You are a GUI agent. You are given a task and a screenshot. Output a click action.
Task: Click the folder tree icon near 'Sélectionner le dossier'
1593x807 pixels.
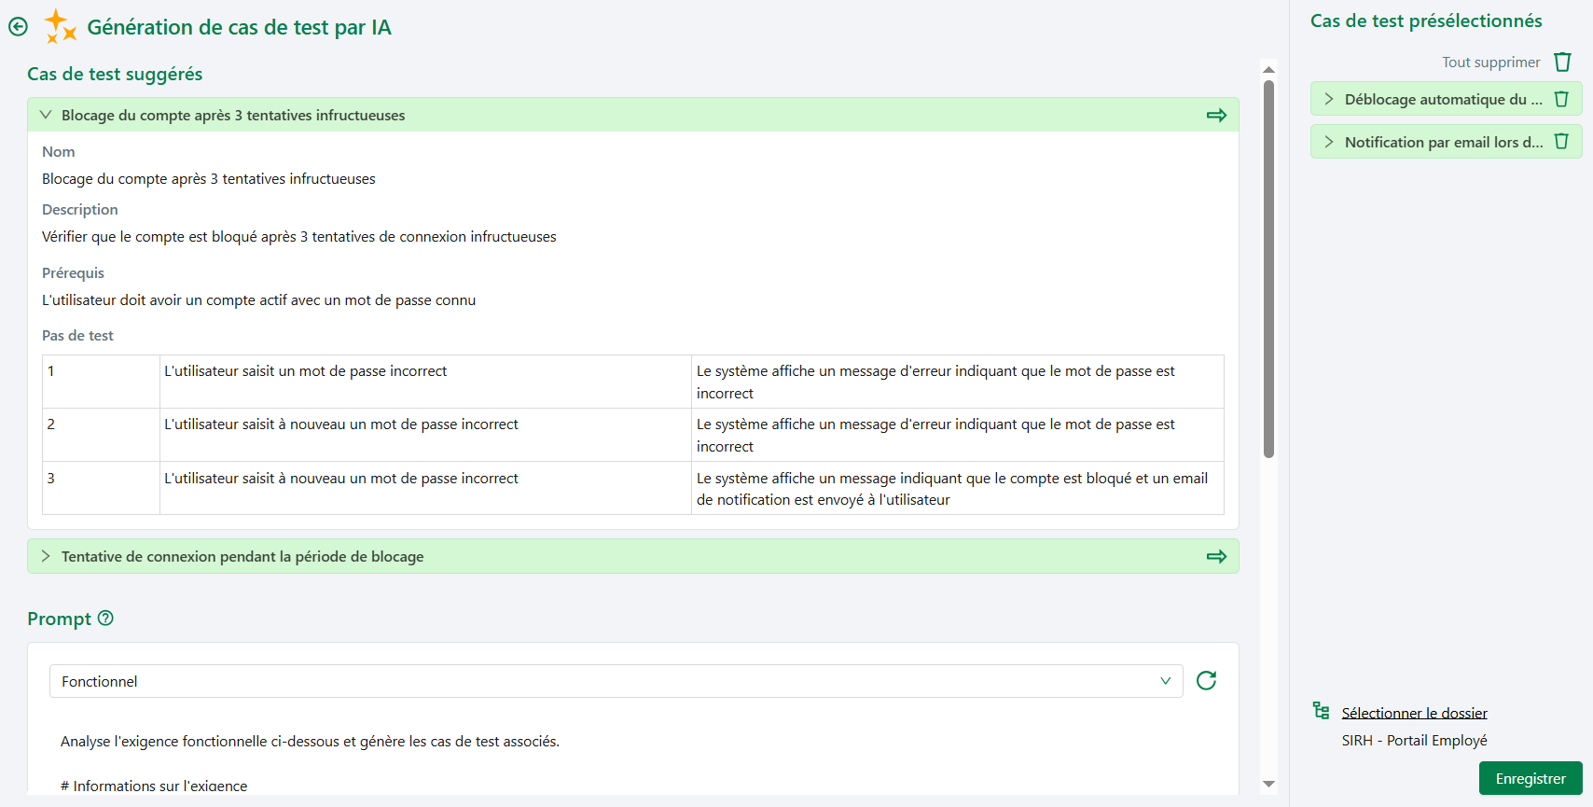[1321, 711]
